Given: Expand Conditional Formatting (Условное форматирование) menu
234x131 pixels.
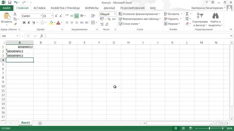Looking at the screenshot, I should click(x=139, y=14).
